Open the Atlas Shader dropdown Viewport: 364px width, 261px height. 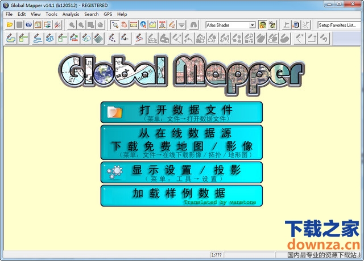coord(252,25)
